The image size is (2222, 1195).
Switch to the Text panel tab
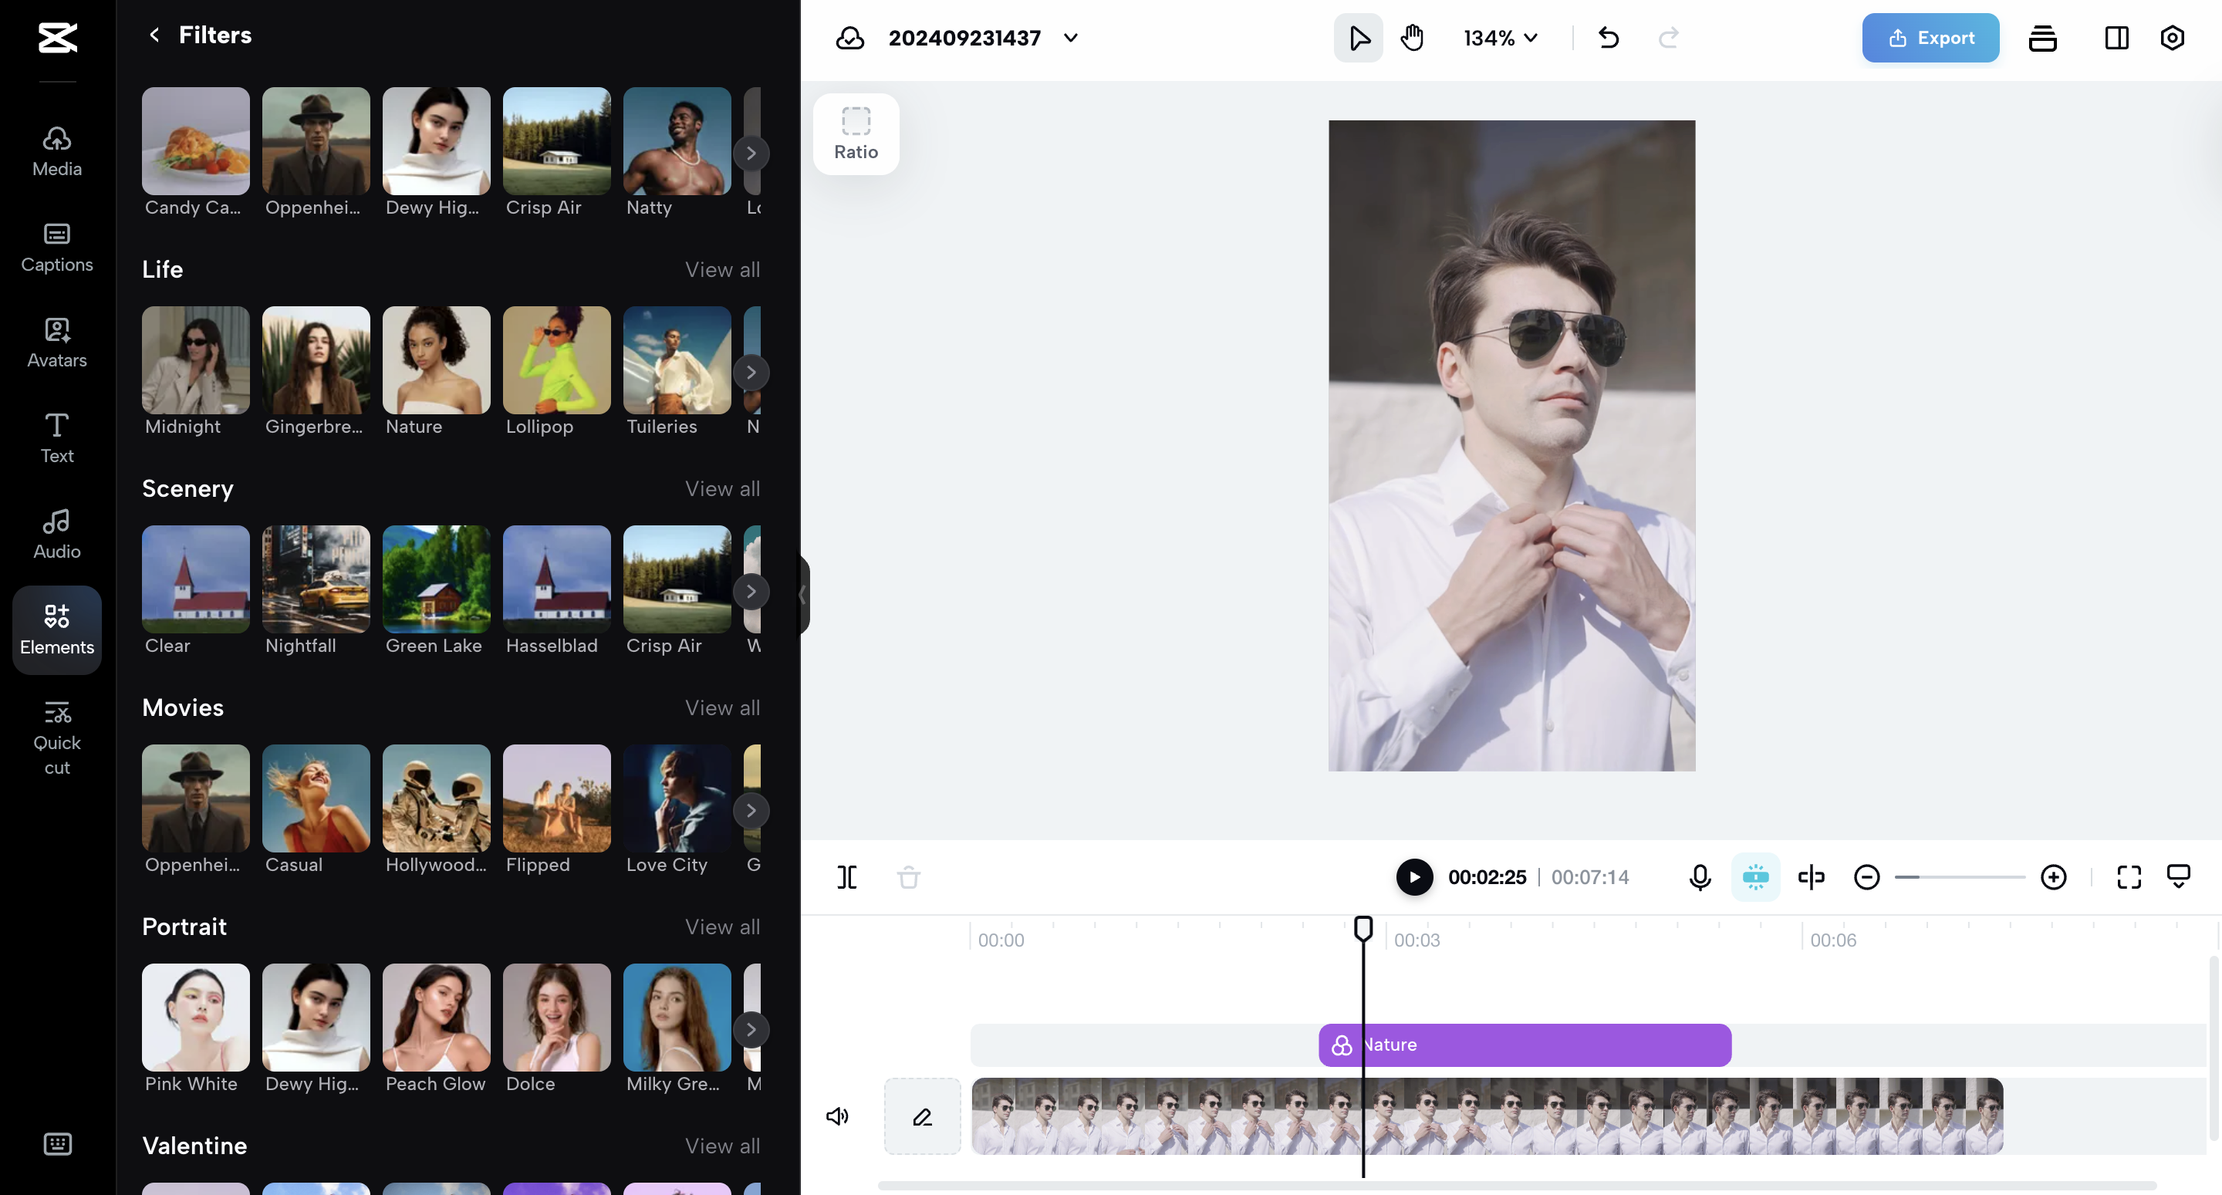click(56, 437)
